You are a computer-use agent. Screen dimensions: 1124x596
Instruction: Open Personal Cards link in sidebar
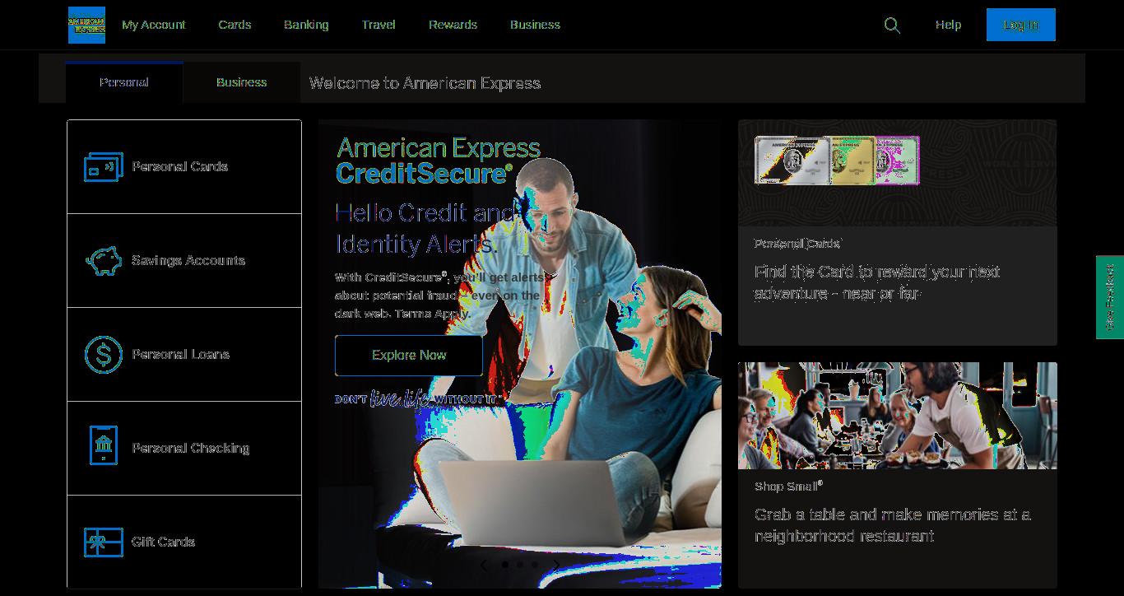180,166
